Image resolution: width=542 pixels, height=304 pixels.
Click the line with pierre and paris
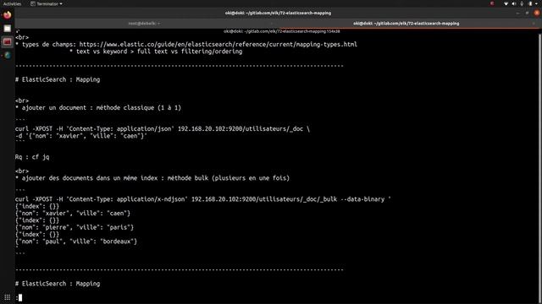75,227
